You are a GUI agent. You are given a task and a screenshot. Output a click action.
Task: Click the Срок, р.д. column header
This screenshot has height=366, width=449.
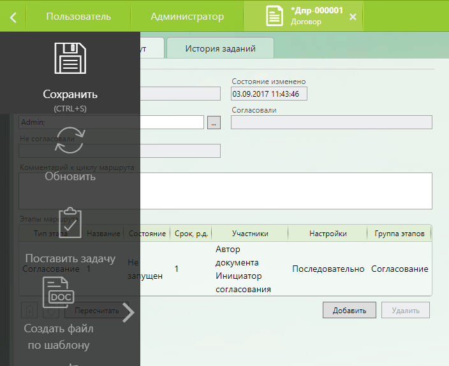tap(191, 234)
